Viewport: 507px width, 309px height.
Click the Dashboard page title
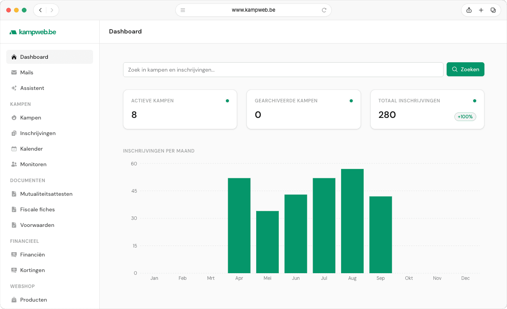tap(125, 32)
